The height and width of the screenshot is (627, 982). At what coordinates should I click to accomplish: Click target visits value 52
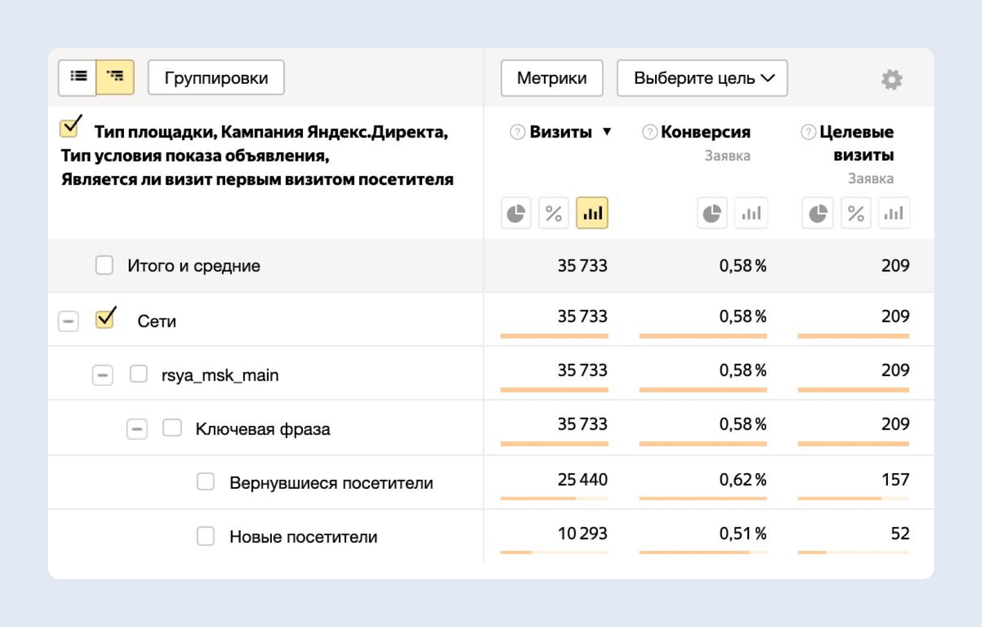click(x=900, y=533)
